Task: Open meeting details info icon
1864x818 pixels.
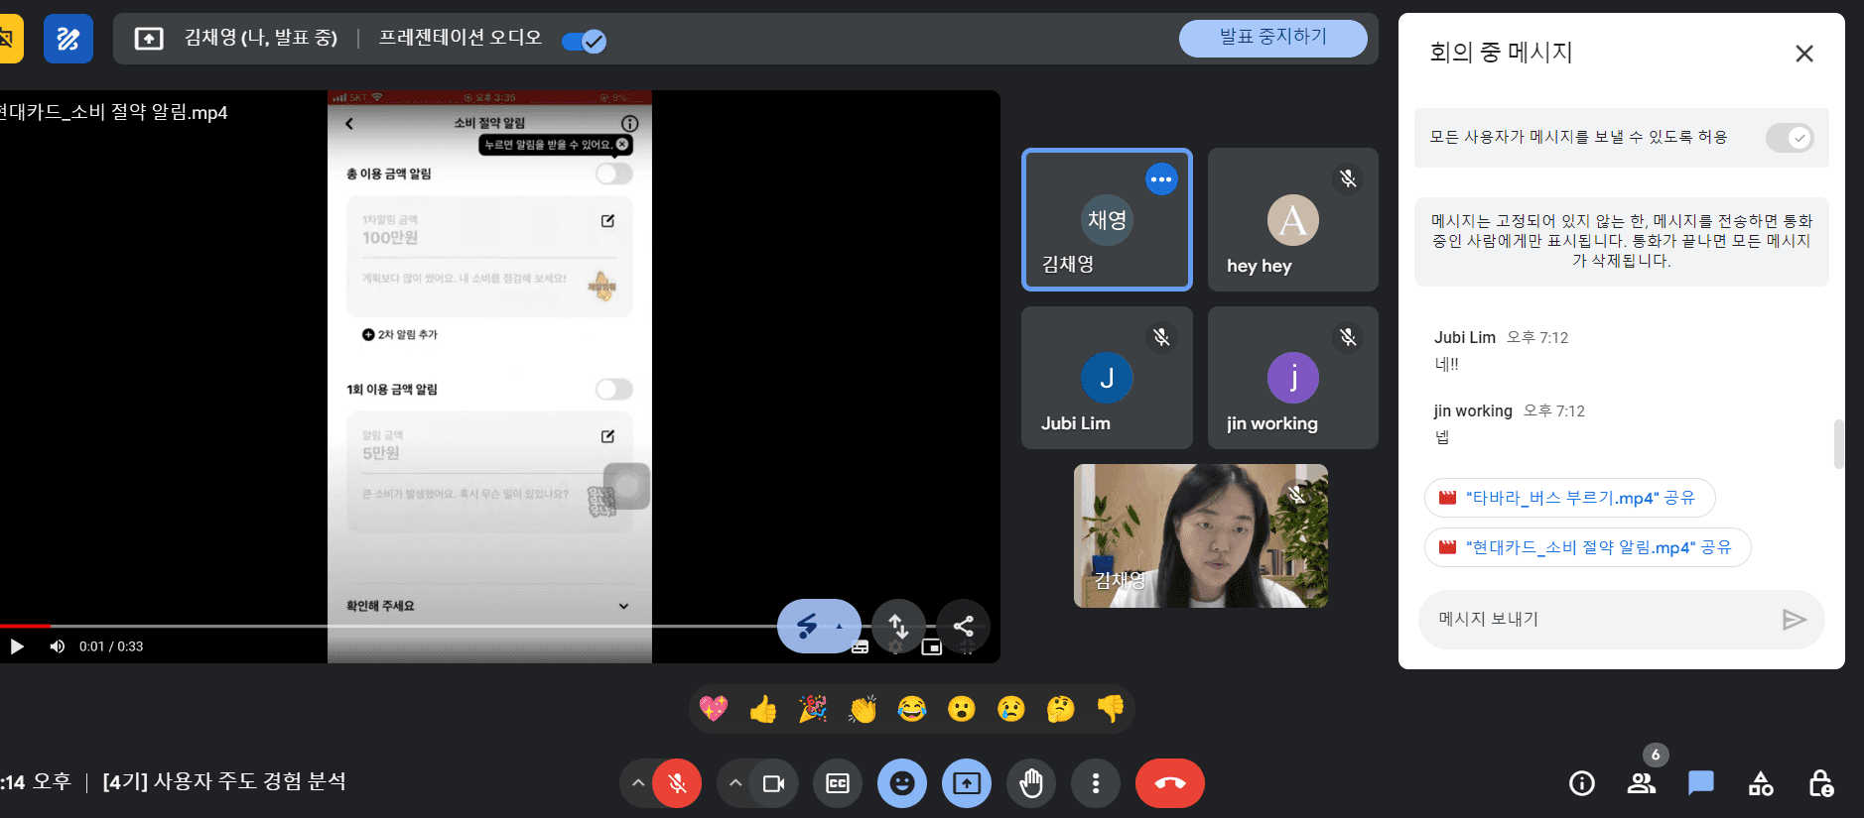Action: click(1582, 783)
